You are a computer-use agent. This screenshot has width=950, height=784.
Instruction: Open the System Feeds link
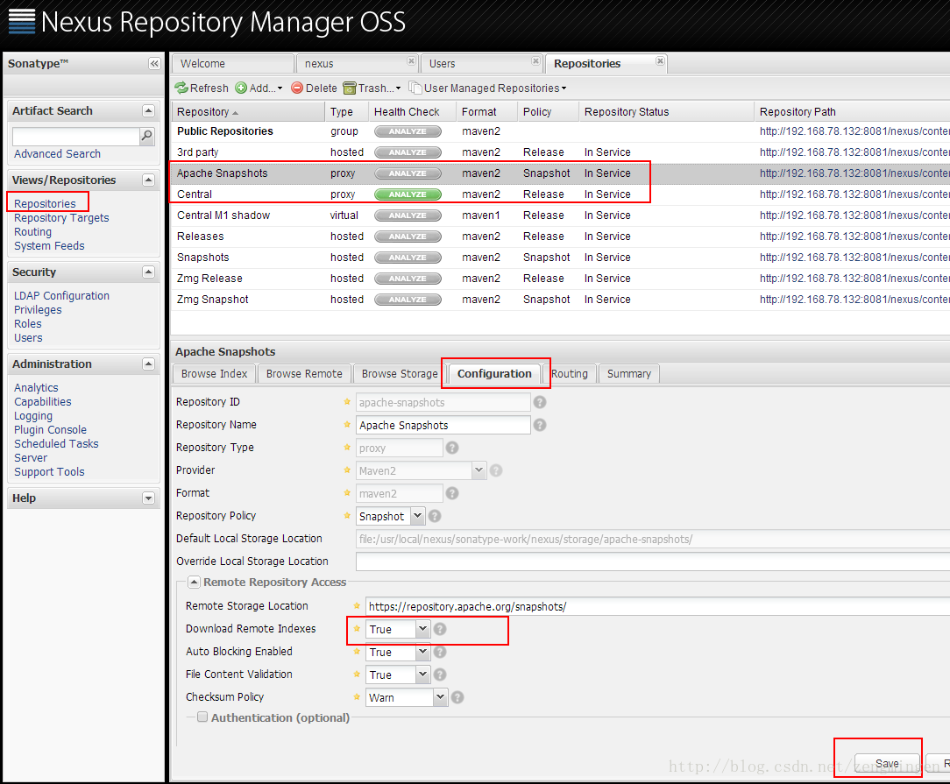pyautogui.click(x=50, y=246)
